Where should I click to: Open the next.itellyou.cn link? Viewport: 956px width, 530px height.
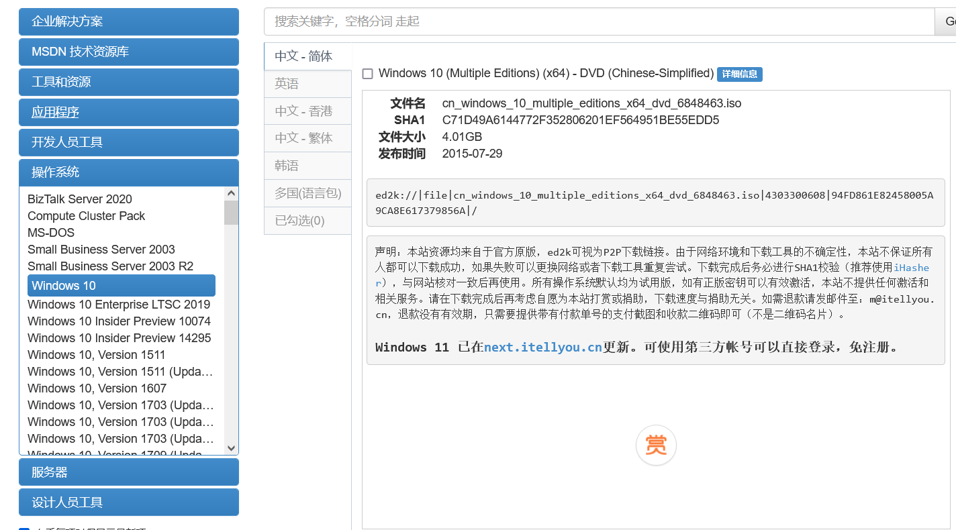pos(542,347)
